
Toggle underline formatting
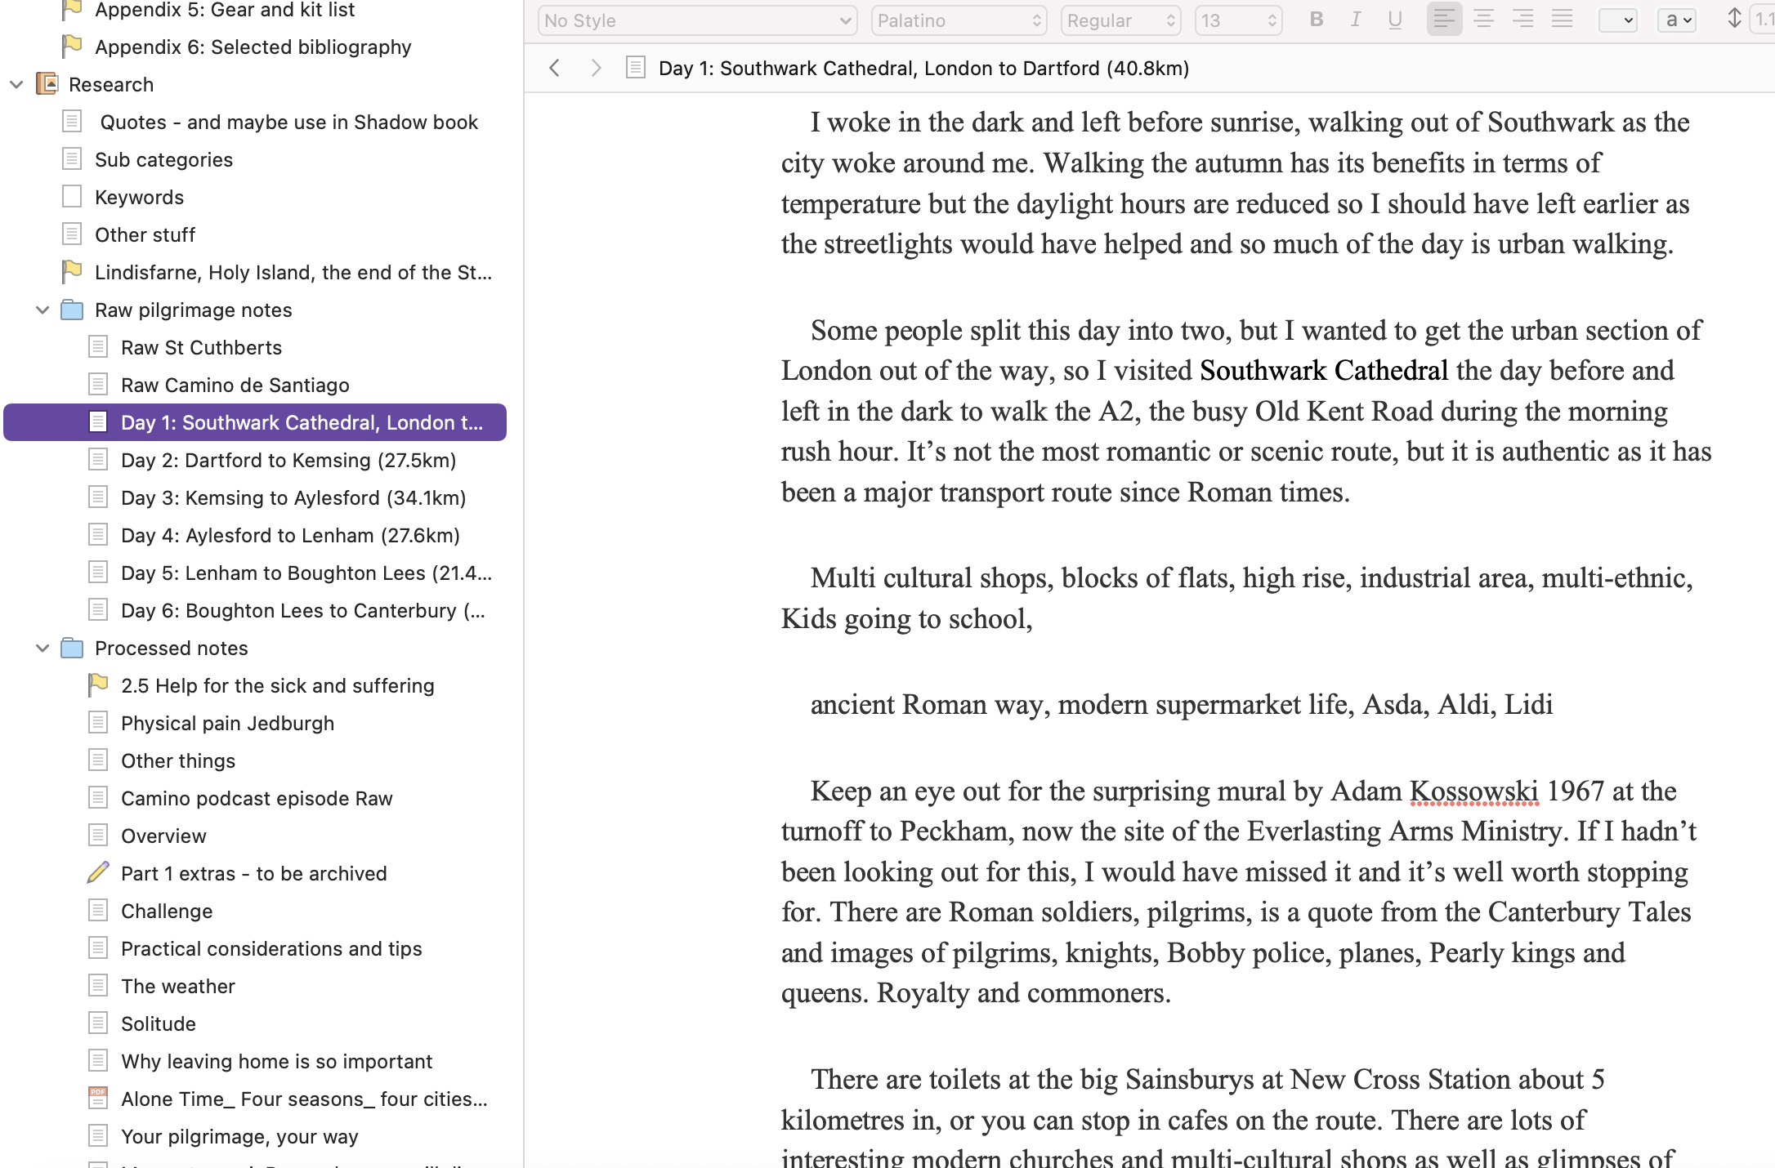pyautogui.click(x=1395, y=20)
